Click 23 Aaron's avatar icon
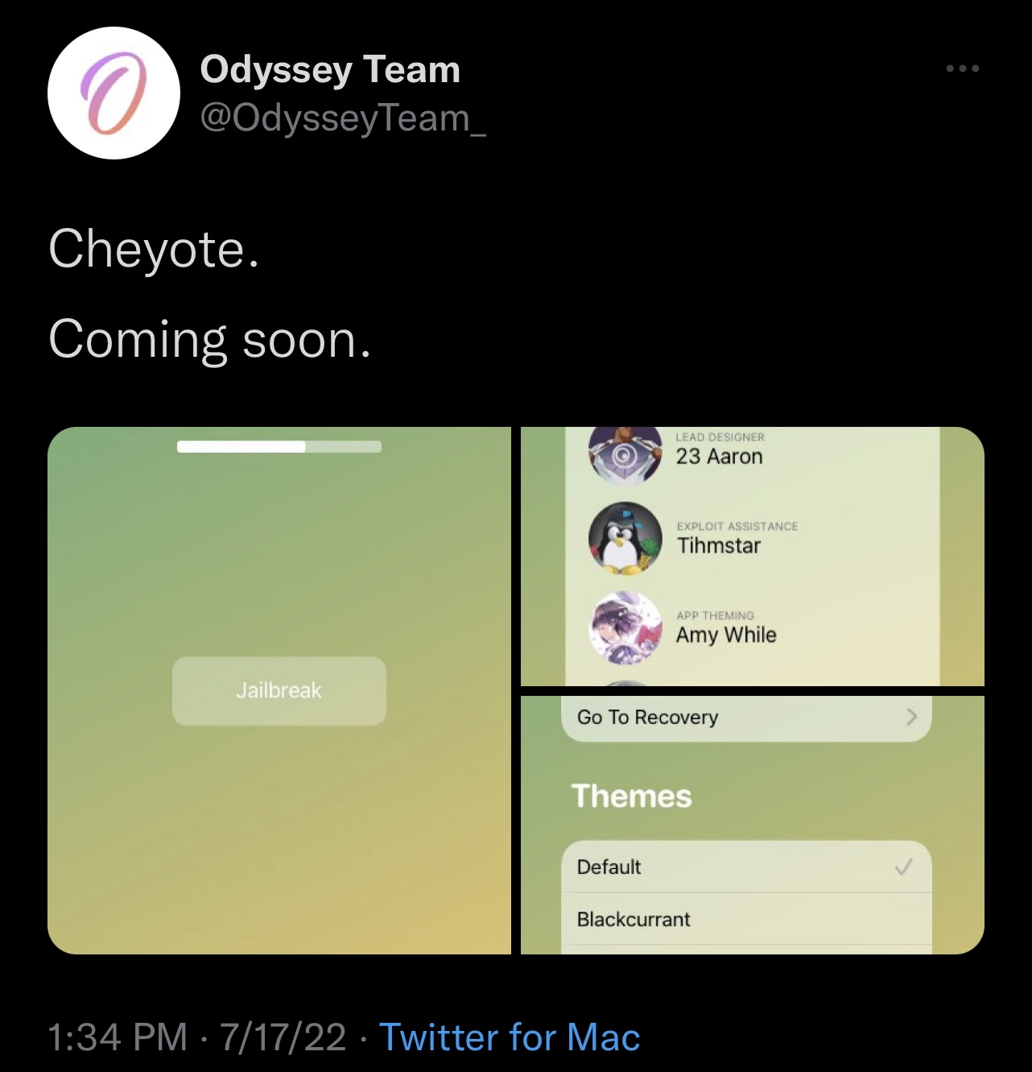Image resolution: width=1032 pixels, height=1072 pixels. (625, 455)
